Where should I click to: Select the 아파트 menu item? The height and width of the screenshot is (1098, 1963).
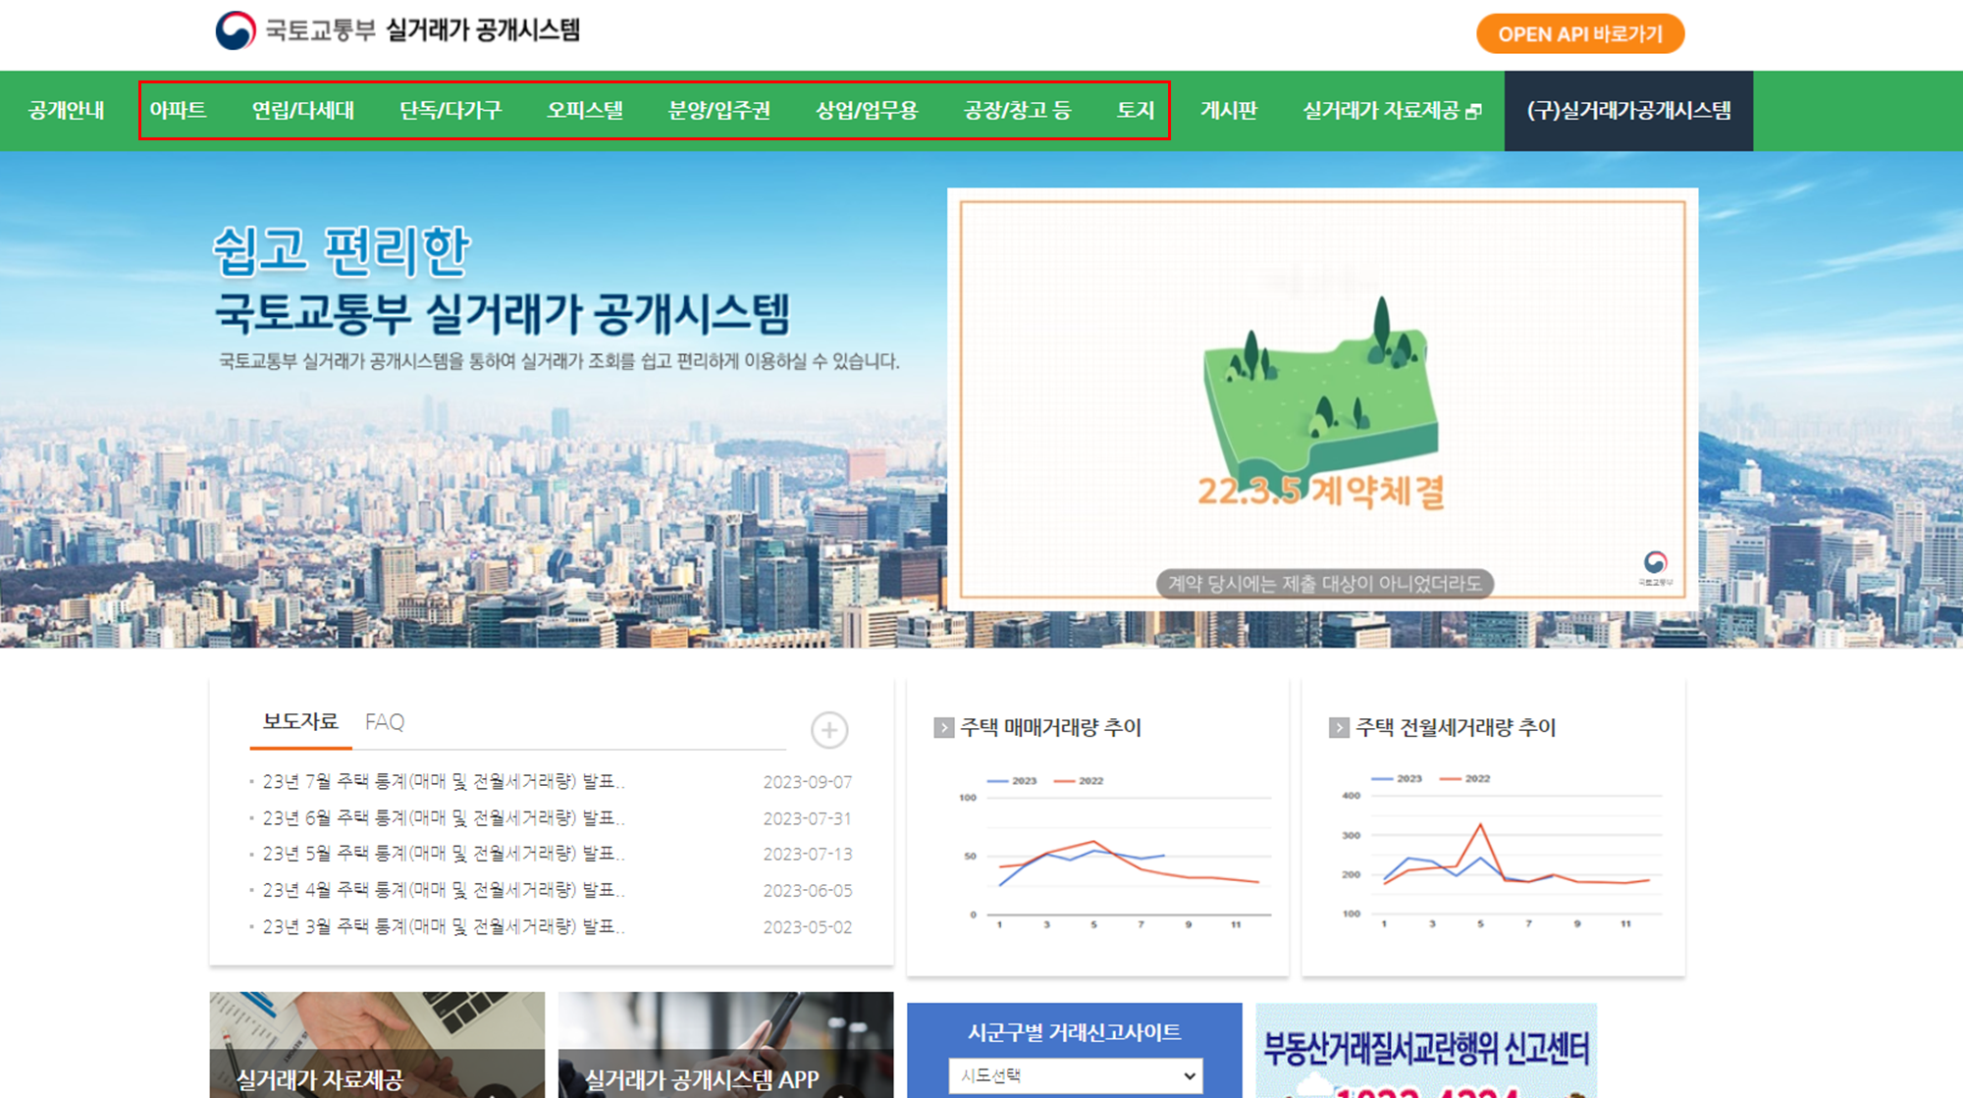coord(181,111)
